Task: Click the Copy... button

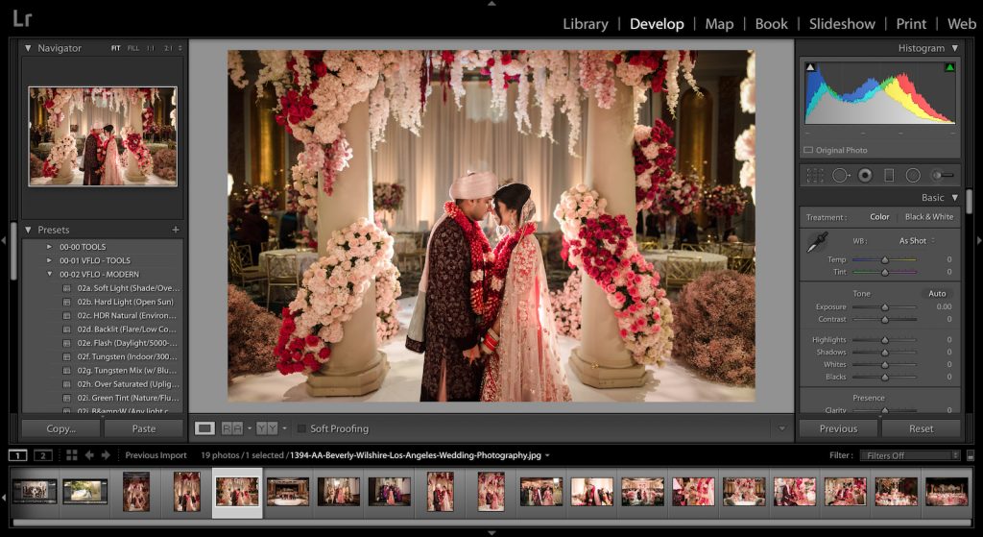Action: [60, 428]
